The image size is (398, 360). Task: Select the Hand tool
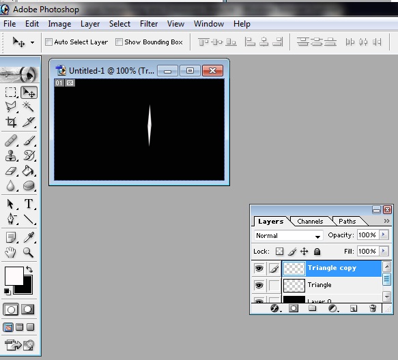(x=11, y=252)
